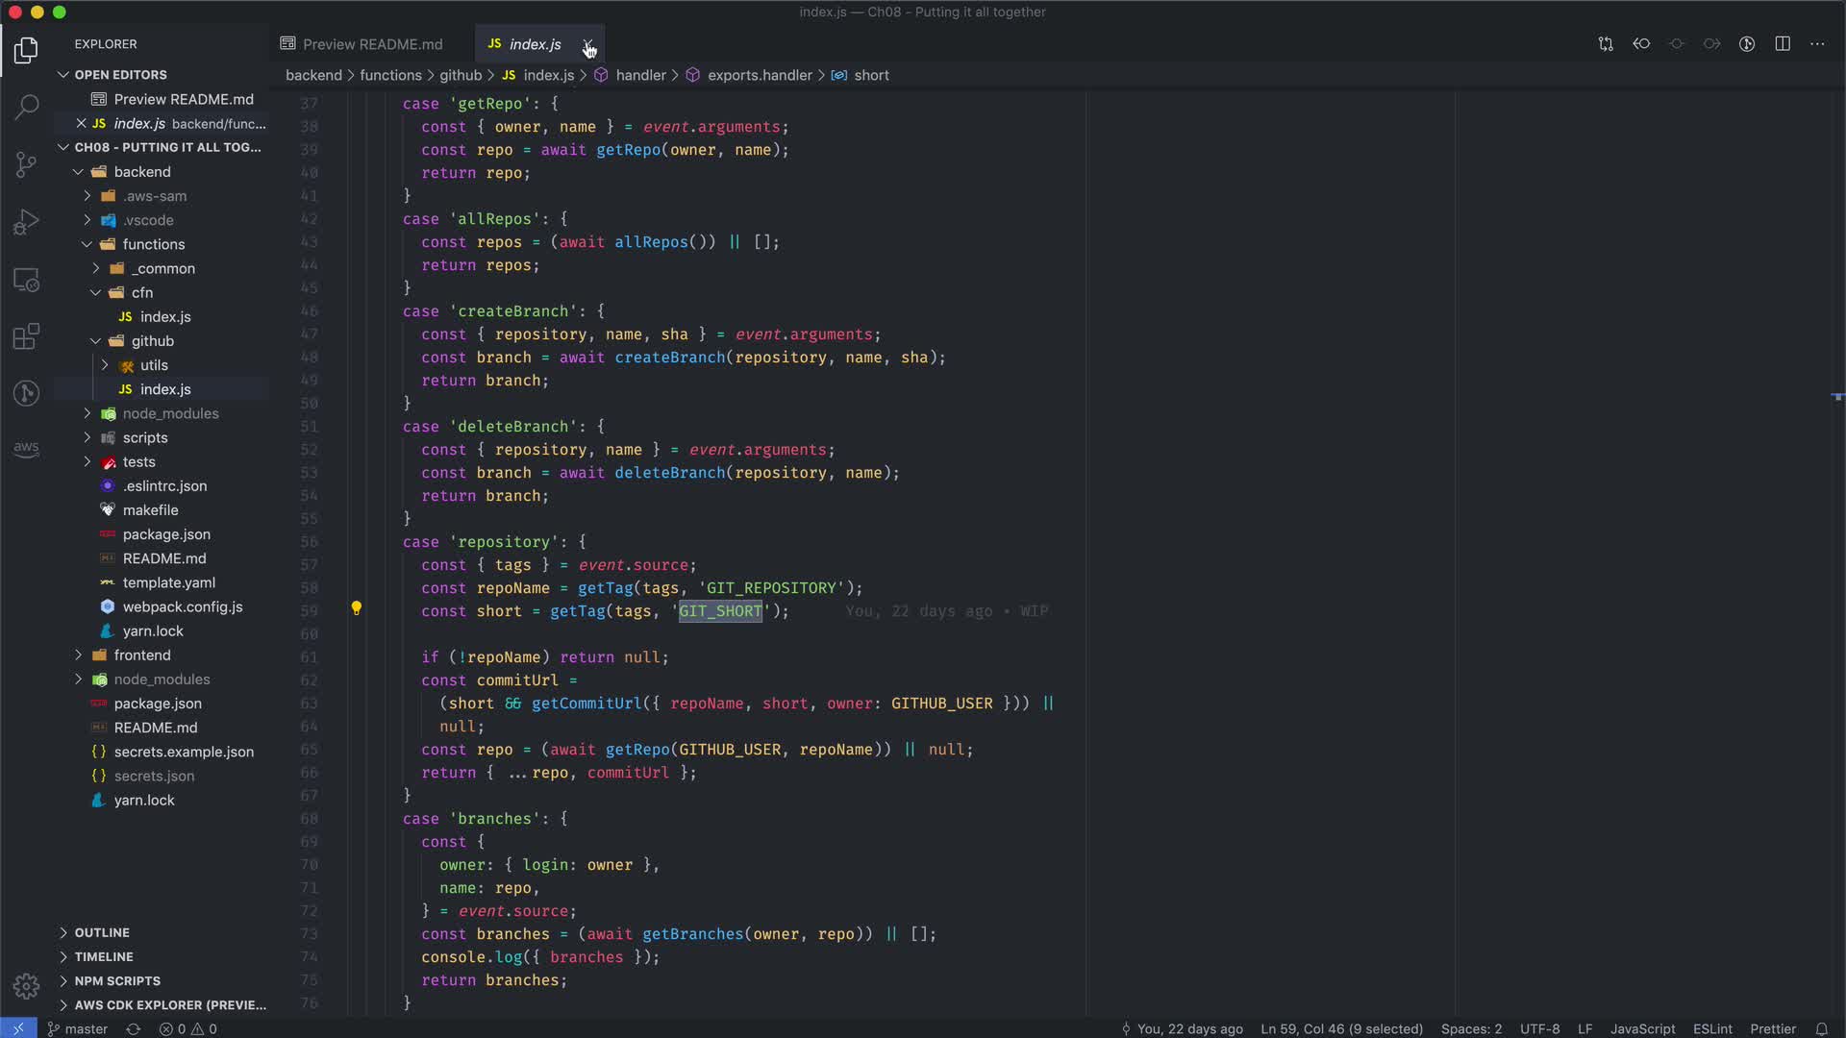The image size is (1846, 1038).
Task: Toggle ESLint status bar item
Action: point(1712,1028)
